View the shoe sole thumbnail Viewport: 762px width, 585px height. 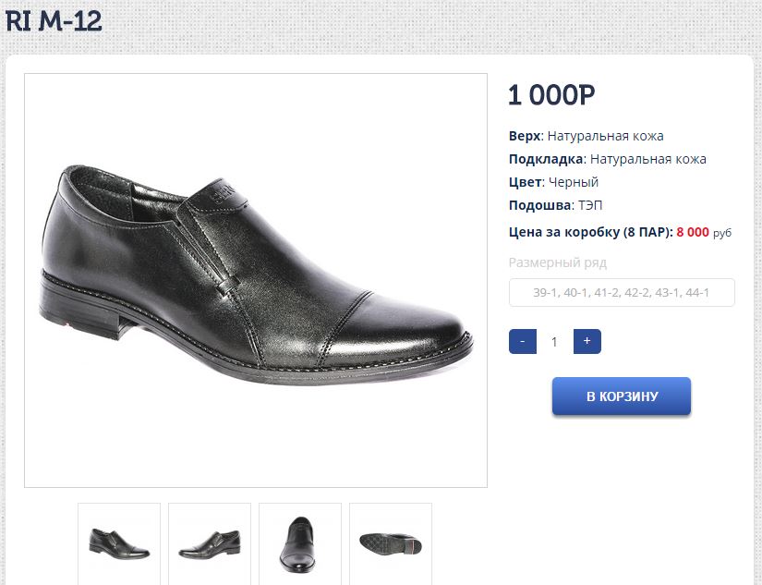point(390,542)
